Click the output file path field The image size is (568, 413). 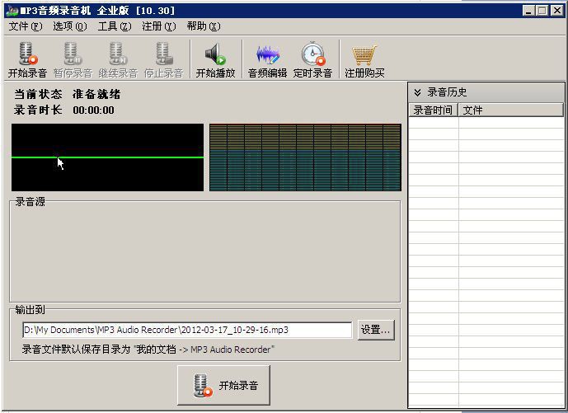(187, 330)
